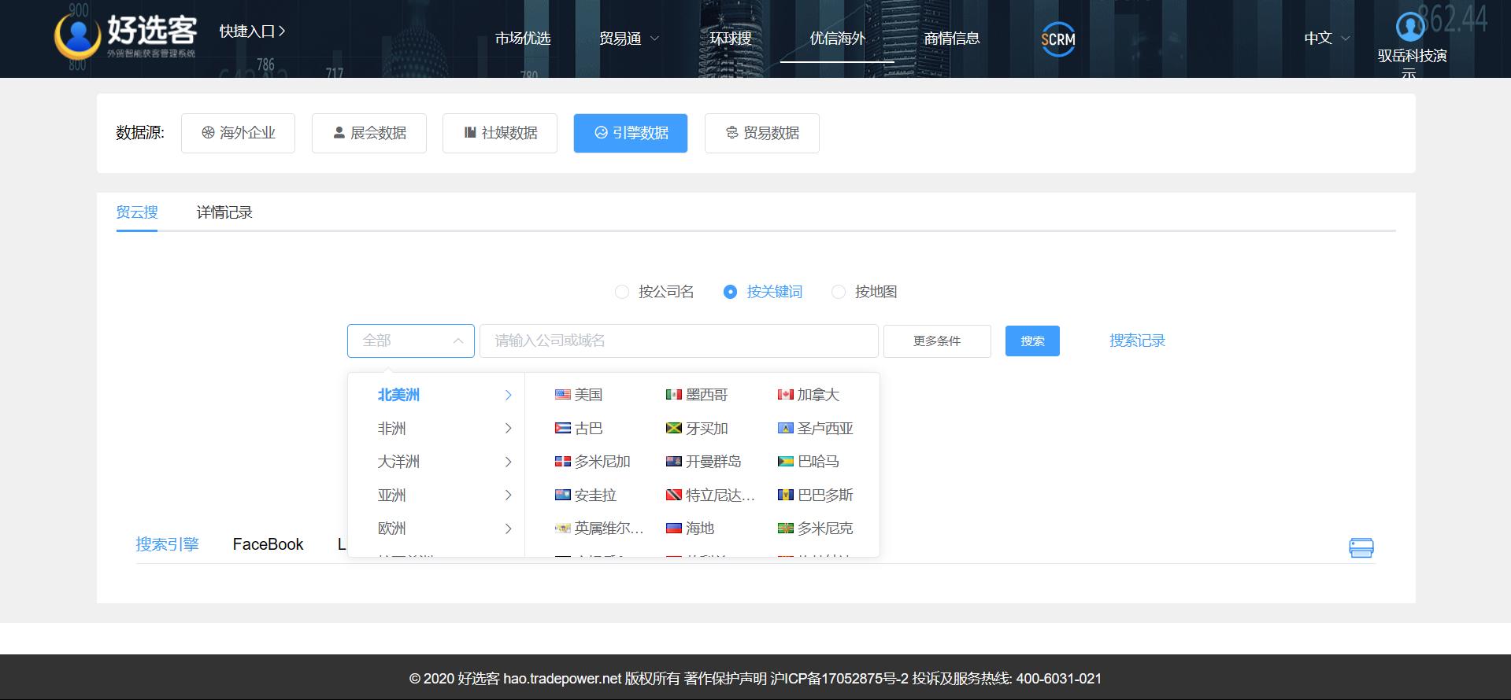Select Mexico flag entry 墨西哥

pyautogui.click(x=697, y=395)
